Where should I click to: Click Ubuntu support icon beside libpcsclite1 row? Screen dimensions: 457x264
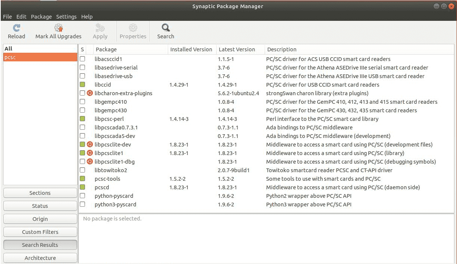pos(89,153)
